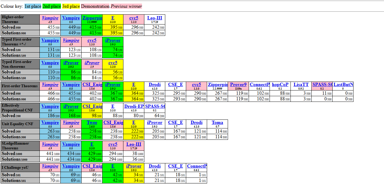Open the LastButN link in First-order Theorems
Image resolution: width=384 pixels, height=184 pixels.
343,85
